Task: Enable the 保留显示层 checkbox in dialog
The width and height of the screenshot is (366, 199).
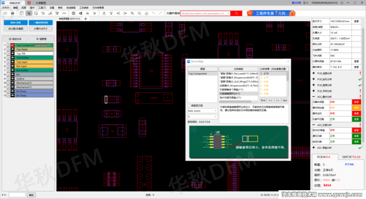Action: coord(189,106)
